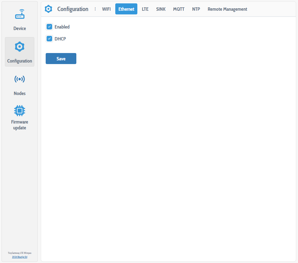Switch to the WIFI tab
298x263 pixels.
coord(106,9)
